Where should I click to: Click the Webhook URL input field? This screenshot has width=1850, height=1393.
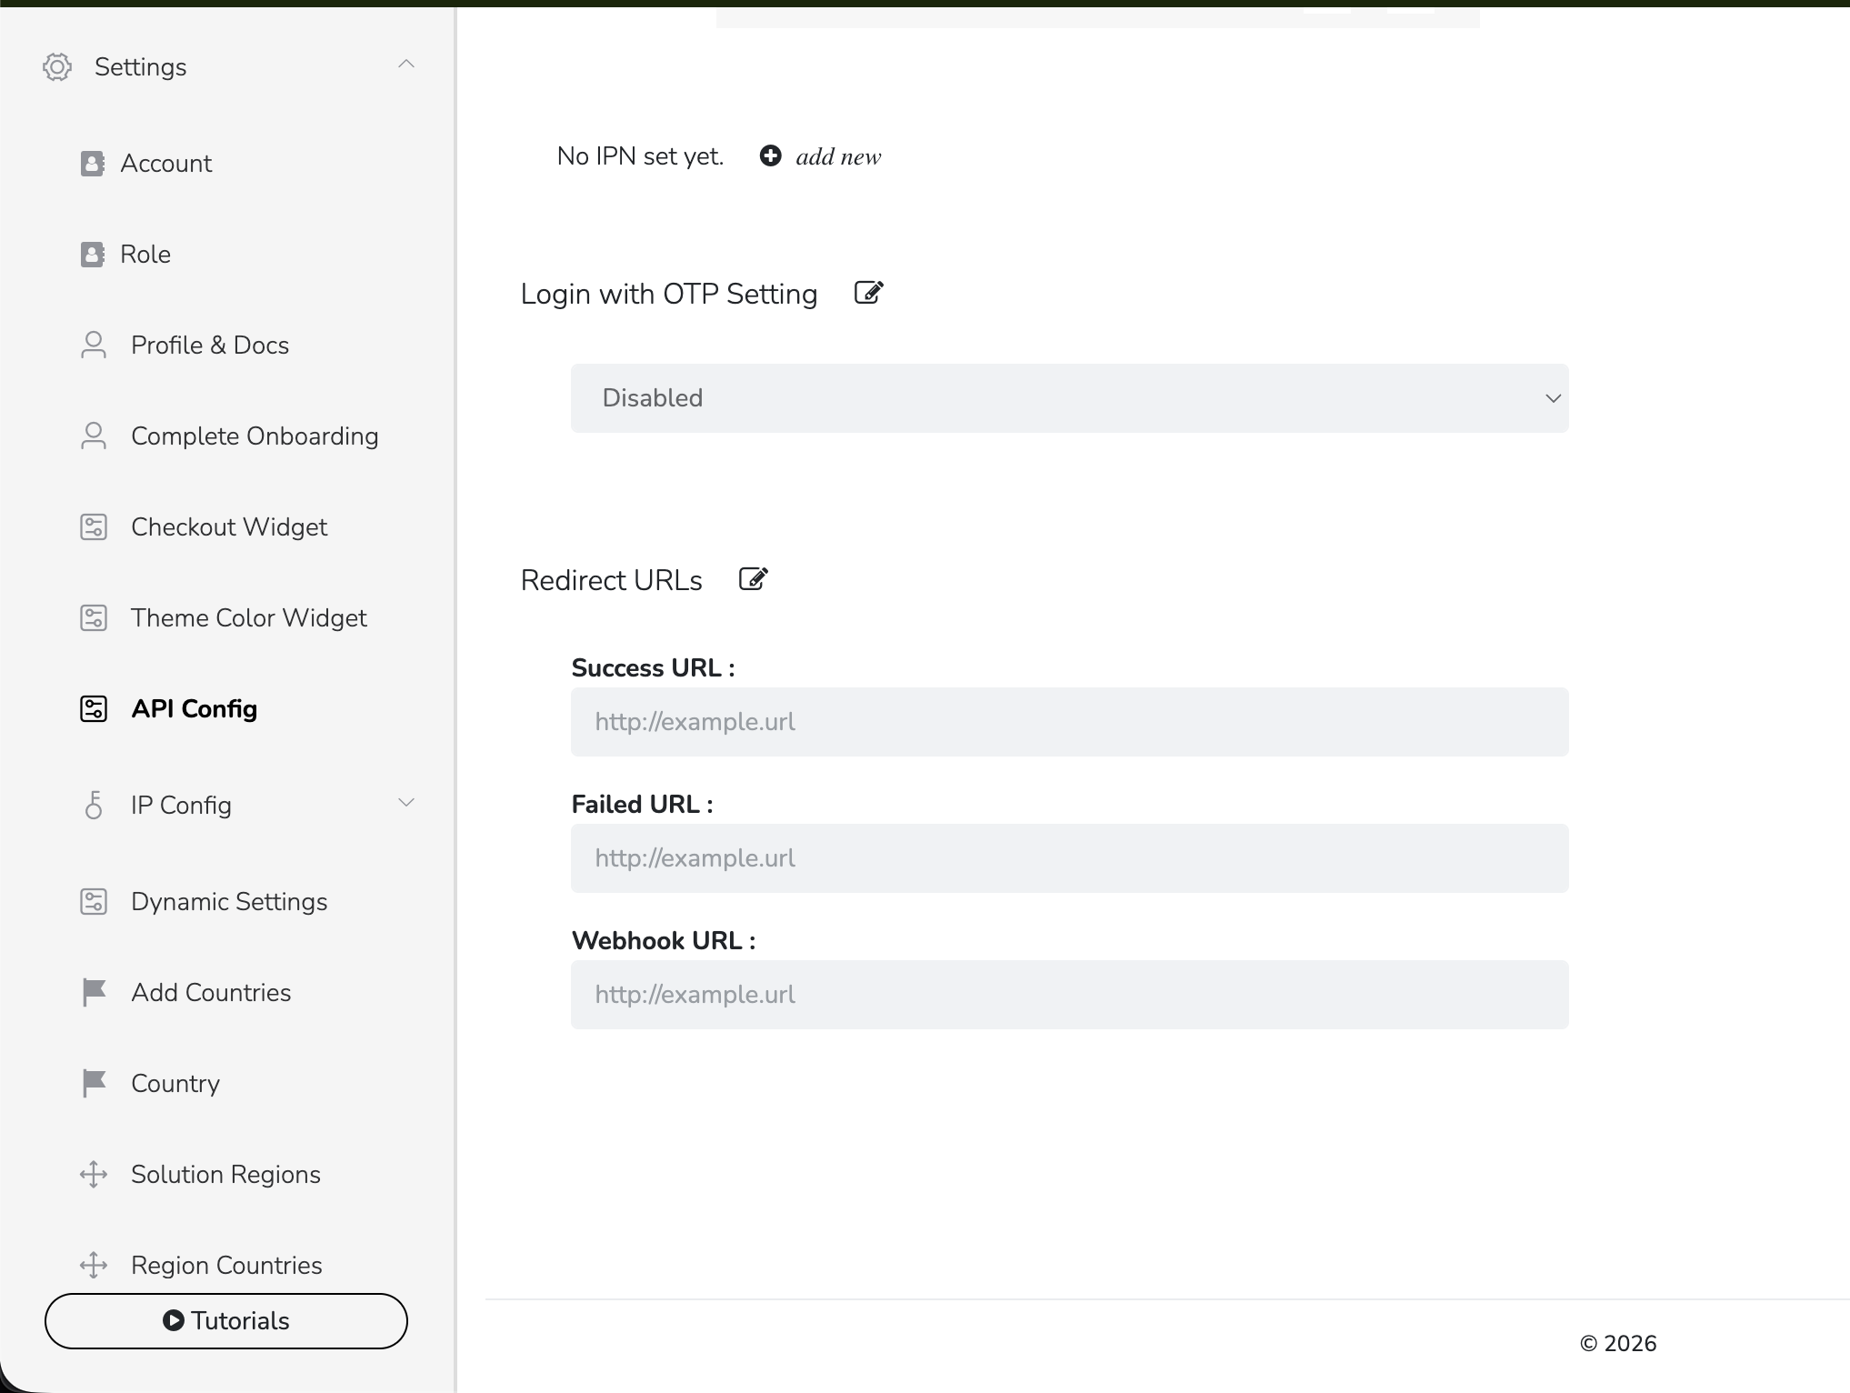click(x=1069, y=994)
